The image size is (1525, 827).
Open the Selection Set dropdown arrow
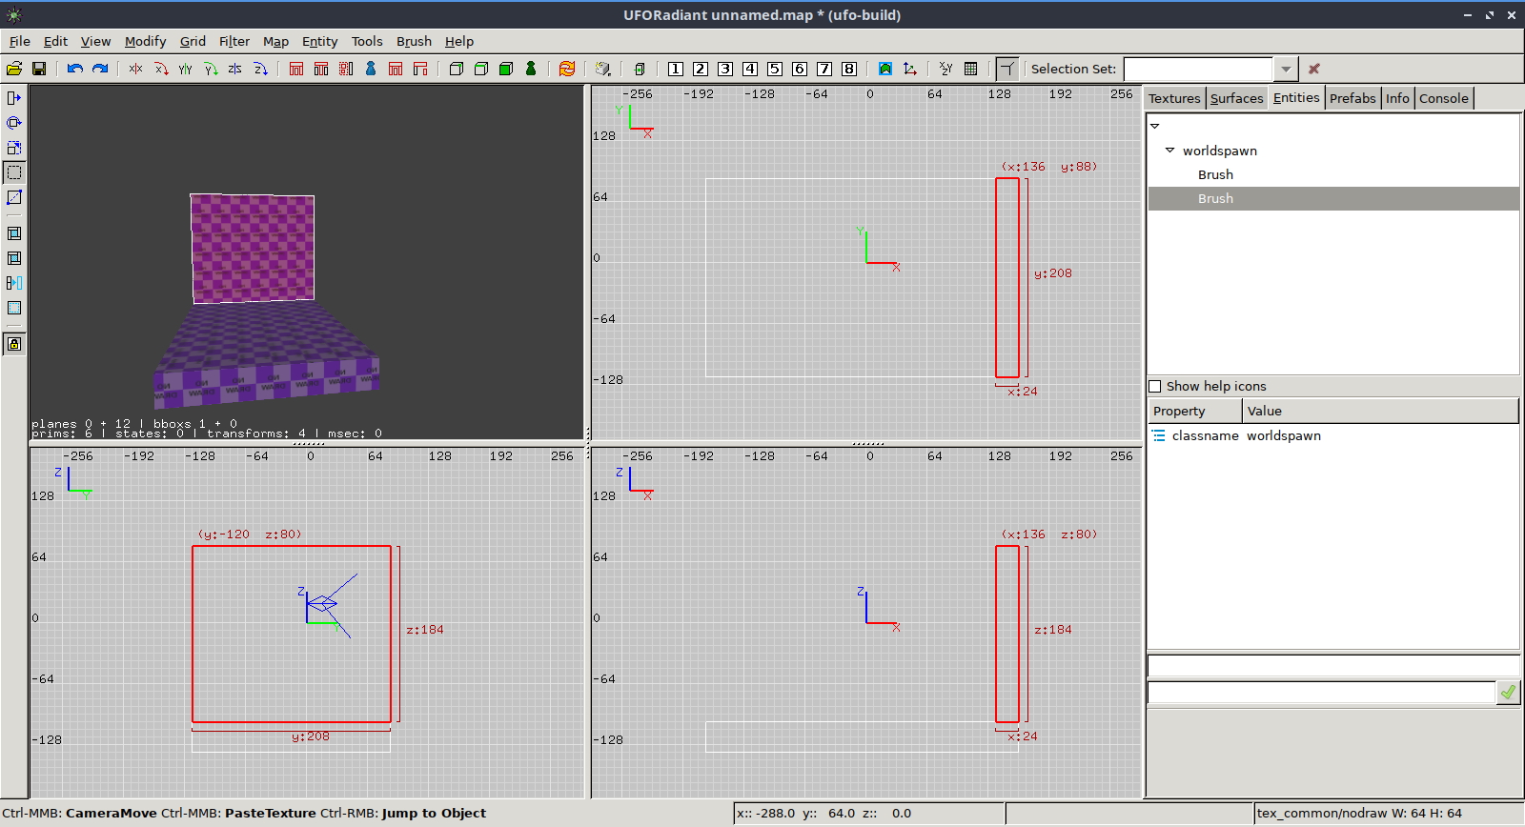click(1286, 69)
